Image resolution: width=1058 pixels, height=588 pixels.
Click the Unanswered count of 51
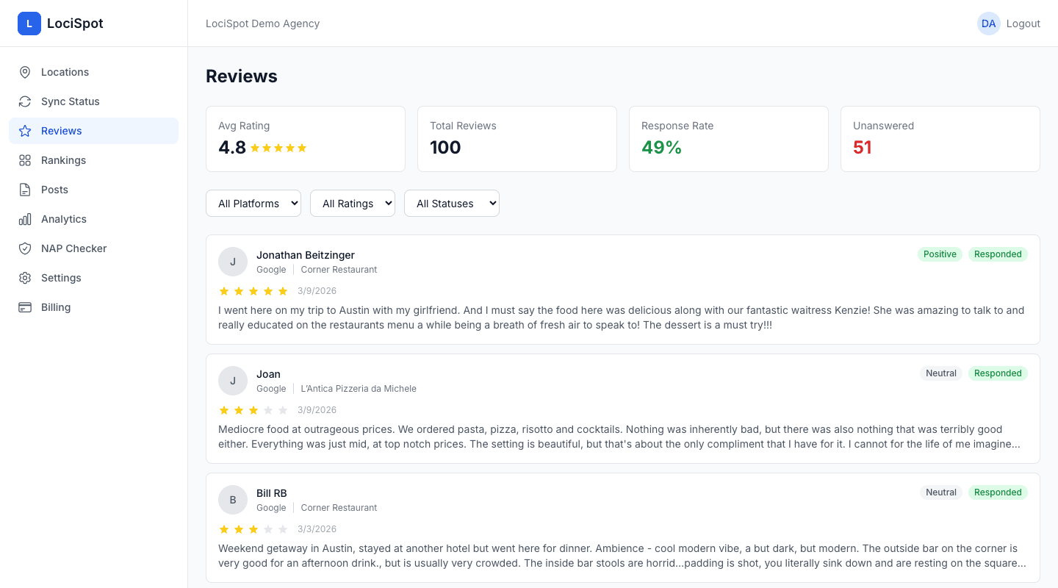(x=863, y=147)
